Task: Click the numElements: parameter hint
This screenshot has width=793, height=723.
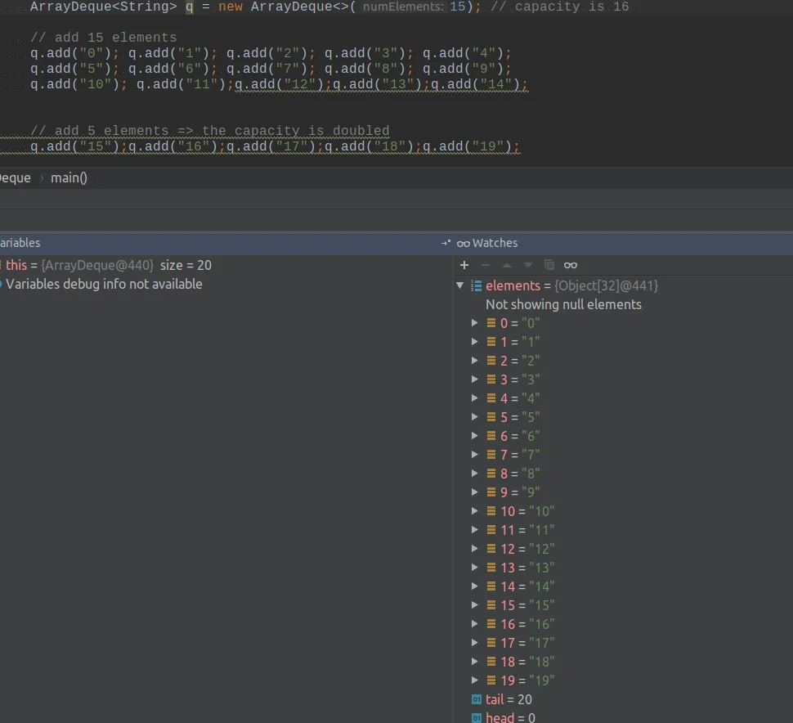Action: point(403,7)
